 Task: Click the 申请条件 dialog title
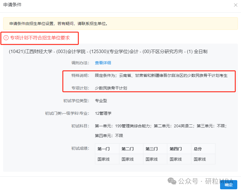12,5
